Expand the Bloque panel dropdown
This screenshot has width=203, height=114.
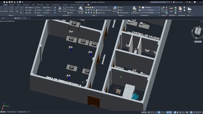[x=121, y=15]
